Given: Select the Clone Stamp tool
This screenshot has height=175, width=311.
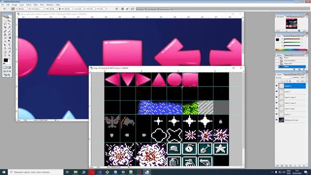Looking at the screenshot, I should (5, 35).
